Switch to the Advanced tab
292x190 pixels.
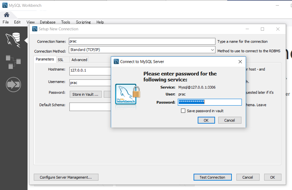coord(79,60)
